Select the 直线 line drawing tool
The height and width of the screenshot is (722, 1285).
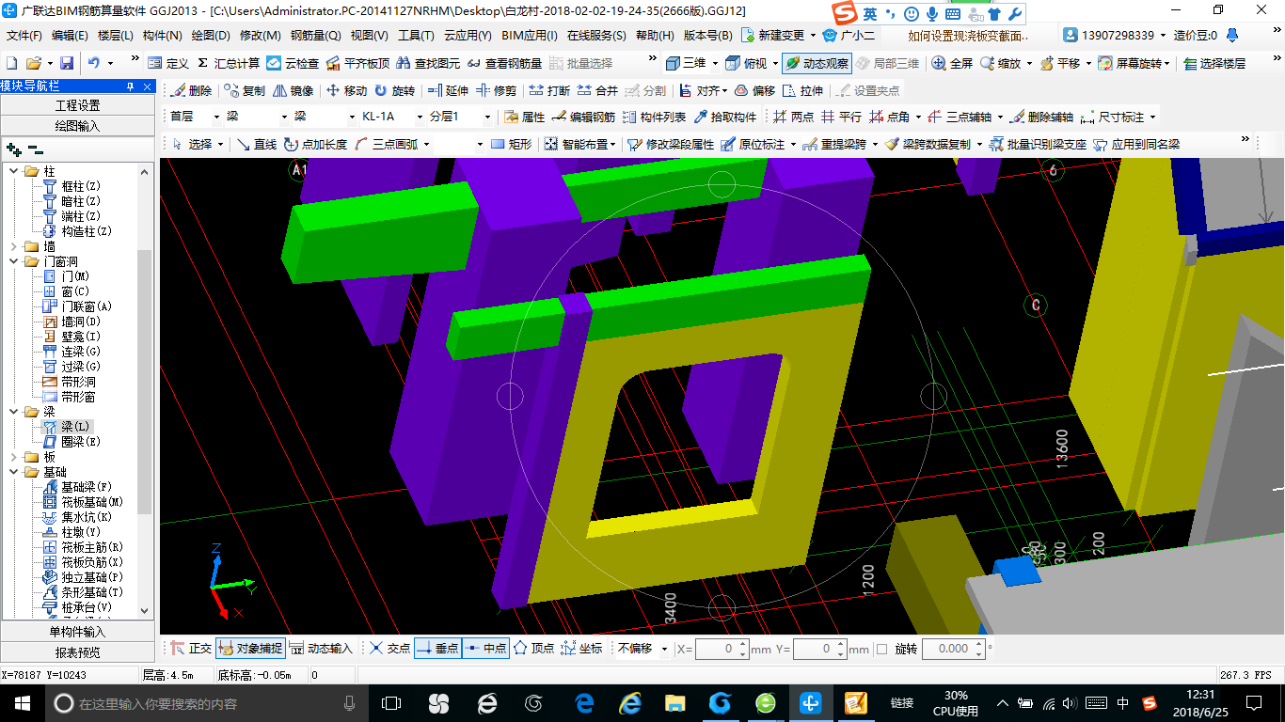[x=256, y=144]
